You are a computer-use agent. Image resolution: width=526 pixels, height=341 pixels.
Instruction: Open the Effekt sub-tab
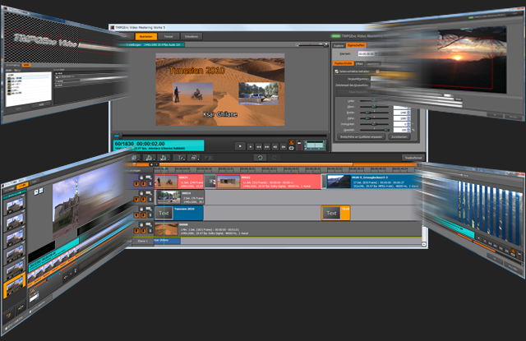[359, 63]
